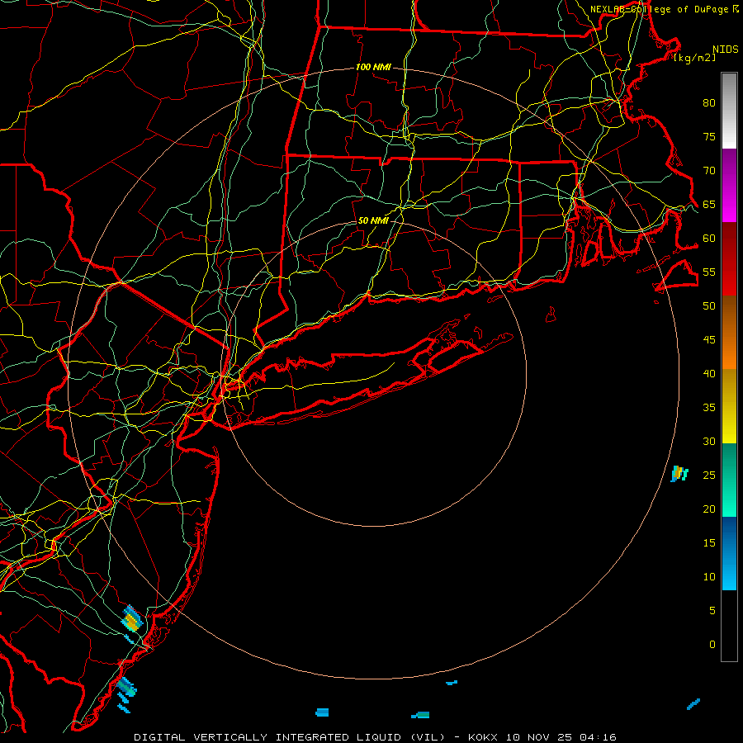Viewport: 743px width, 743px height.
Task: Click "DIGITAL VERTICALLY INTEGRATED LIQUID (VIL)" product title
Action: pos(290,737)
